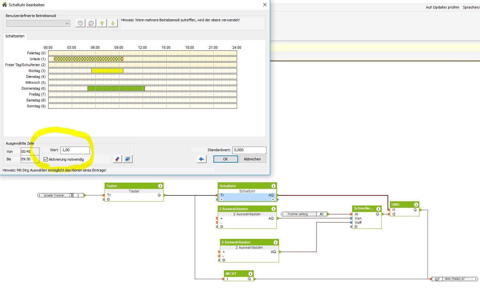Expand Taster block with plus icon
Screen dimensions: 480x306
[x=108, y=199]
